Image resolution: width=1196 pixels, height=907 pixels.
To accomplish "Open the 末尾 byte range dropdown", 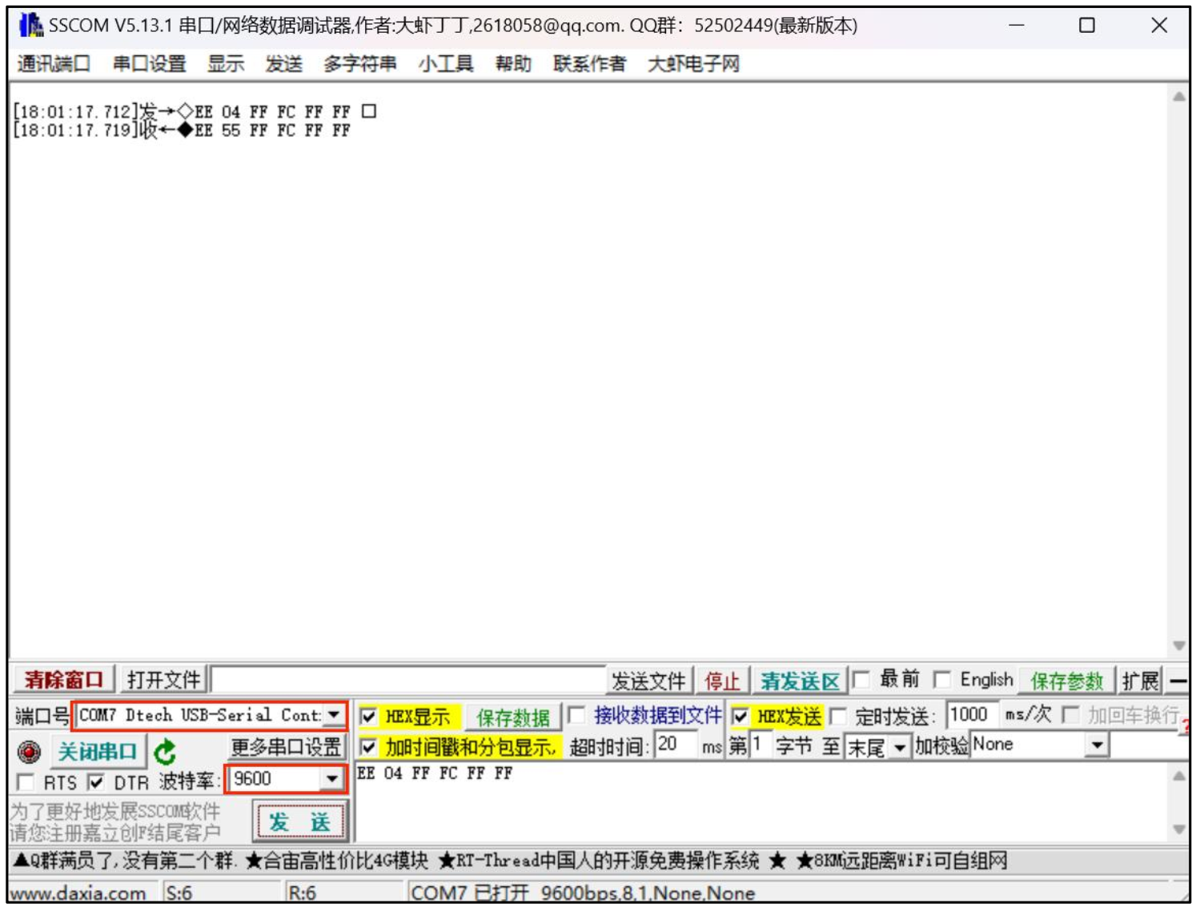I will coord(900,747).
